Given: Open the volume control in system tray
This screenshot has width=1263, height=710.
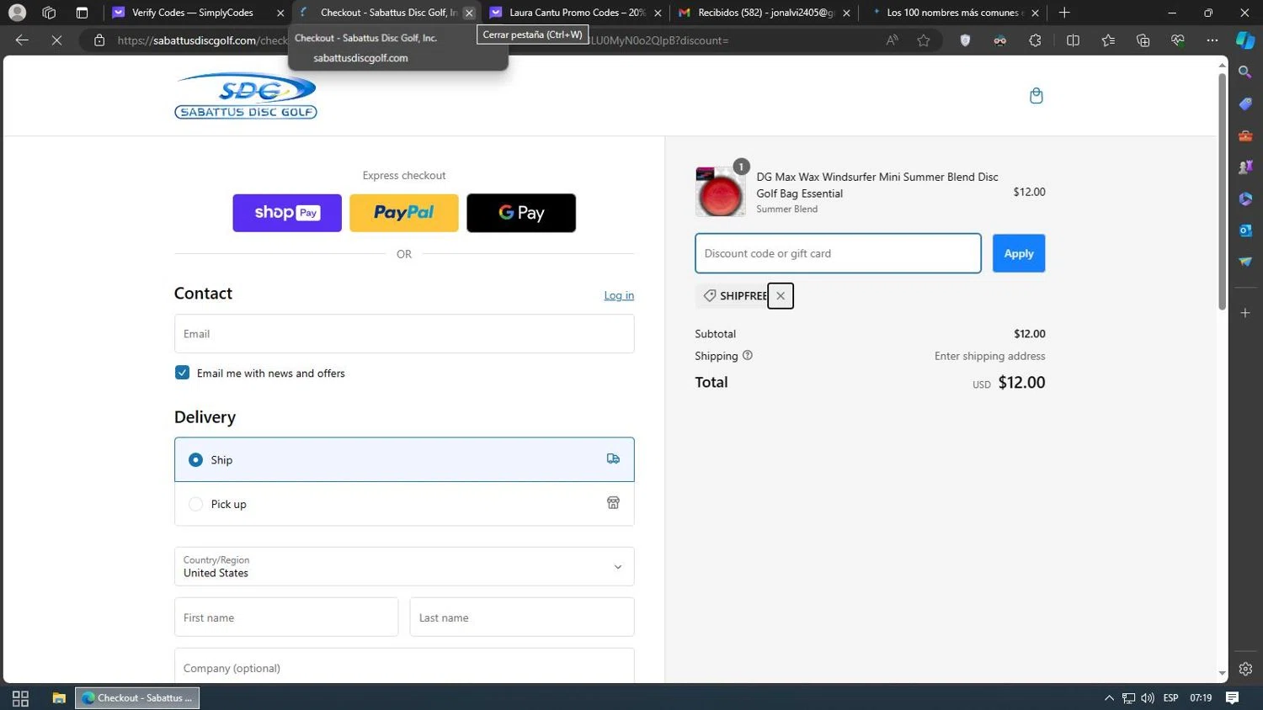Looking at the screenshot, I should [x=1148, y=698].
